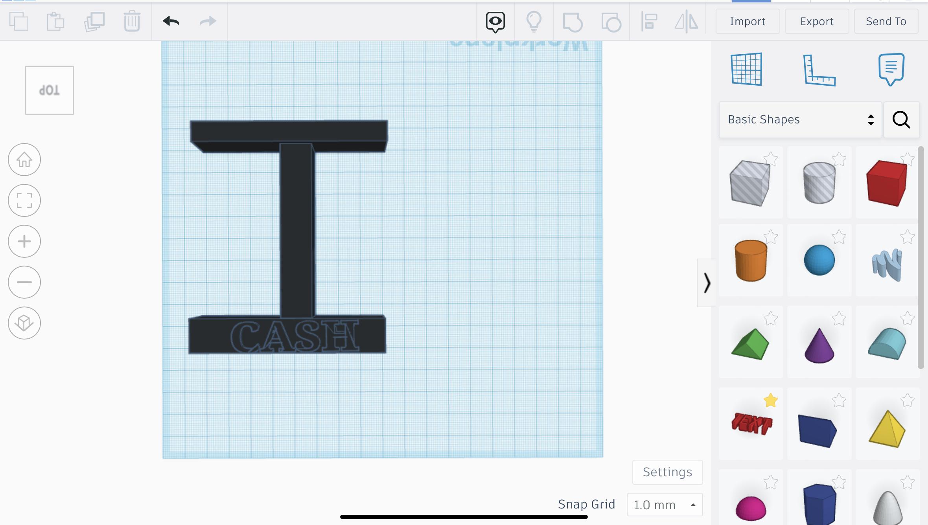Favorite the striped Cylinder hole star
This screenshot has width=928, height=525.
pos(839,159)
